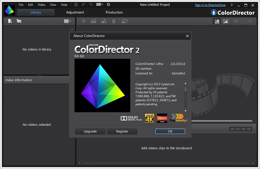The width and height of the screenshot is (260, 169).
Task: Click the 64-bit label
Action: (x=79, y=56)
